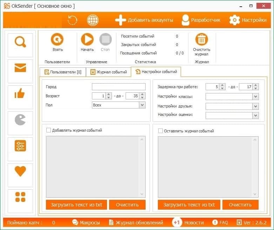The width and height of the screenshot is (274, 230).
Task: Click the left text area scrollbar up arrow
Action: click(142, 139)
